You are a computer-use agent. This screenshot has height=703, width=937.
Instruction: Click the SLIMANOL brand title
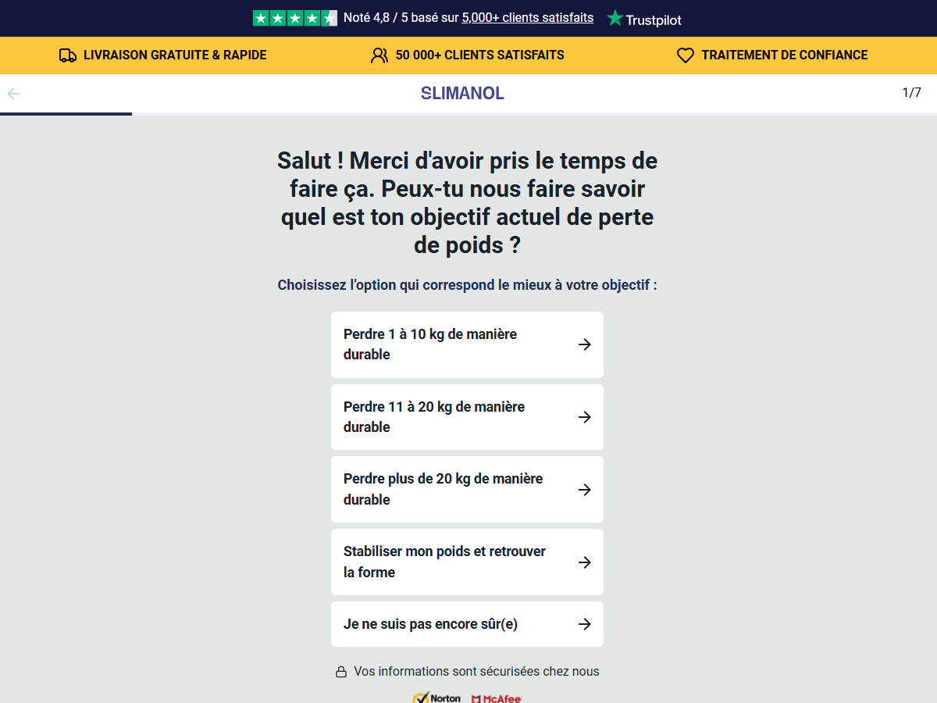click(x=462, y=94)
